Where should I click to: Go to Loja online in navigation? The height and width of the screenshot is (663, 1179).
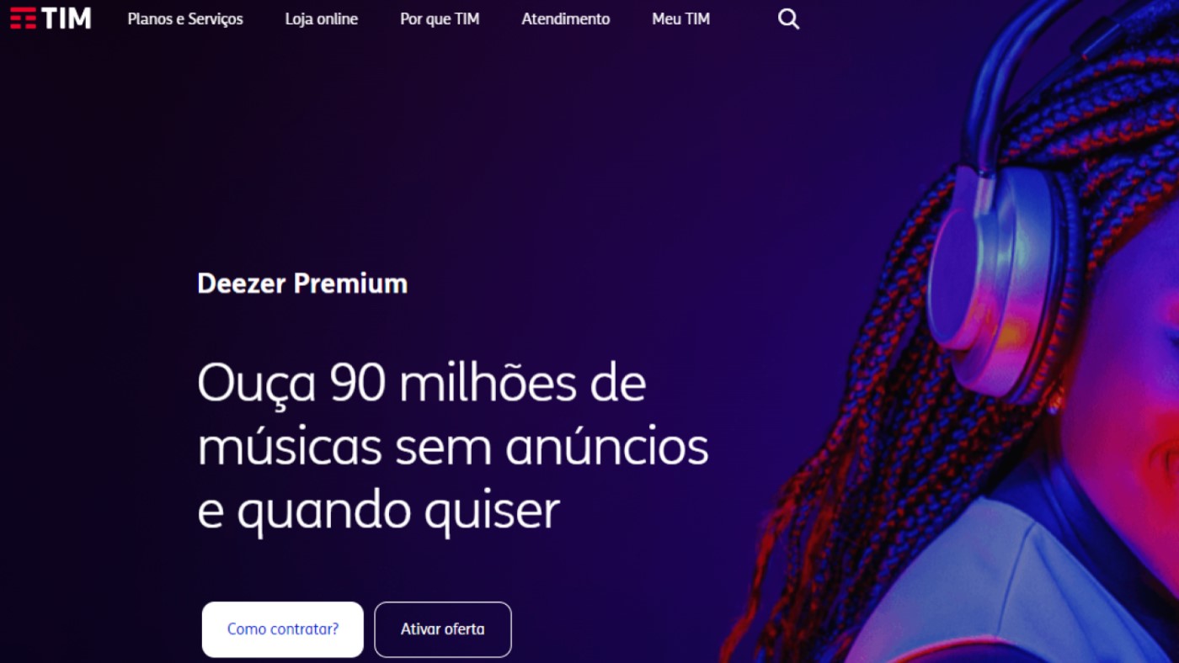322,19
